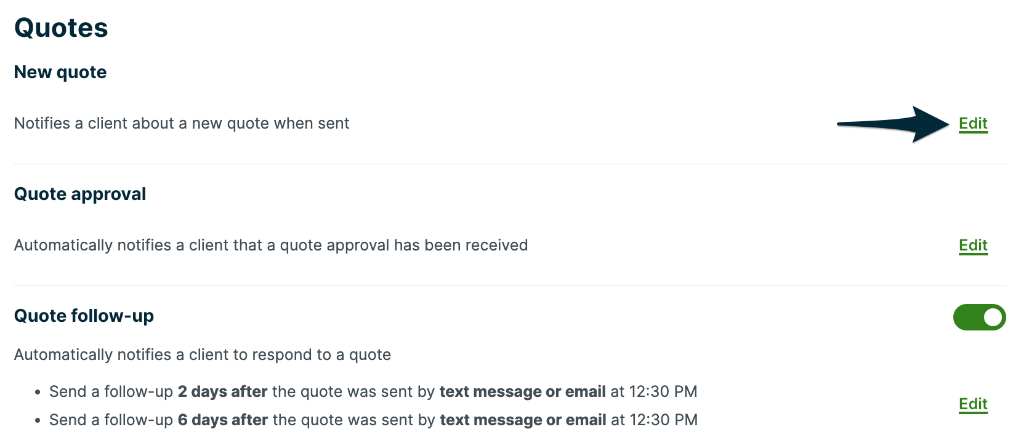The width and height of the screenshot is (1021, 448).
Task: Click the quote approval received description text
Action: (271, 246)
